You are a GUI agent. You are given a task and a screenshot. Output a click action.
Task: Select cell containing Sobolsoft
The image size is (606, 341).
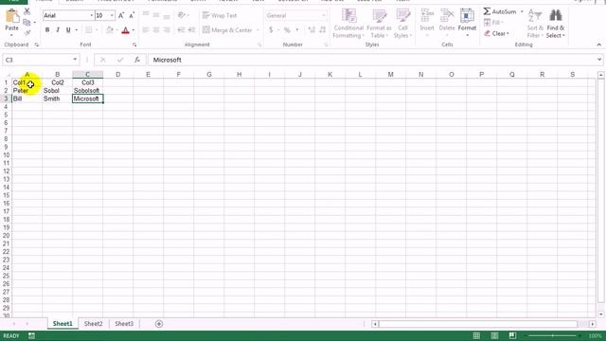pyautogui.click(x=87, y=91)
